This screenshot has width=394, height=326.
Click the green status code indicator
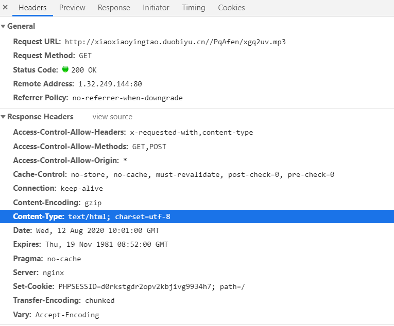coord(65,69)
